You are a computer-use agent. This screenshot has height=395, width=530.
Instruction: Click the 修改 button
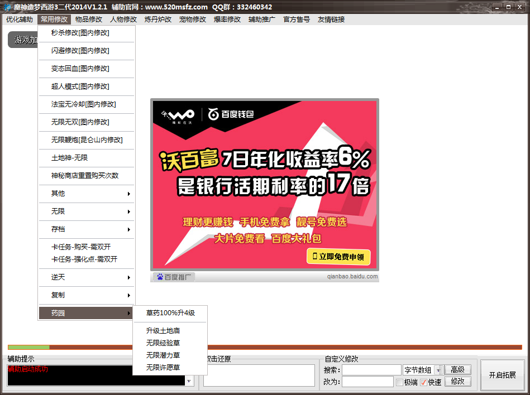(x=457, y=381)
